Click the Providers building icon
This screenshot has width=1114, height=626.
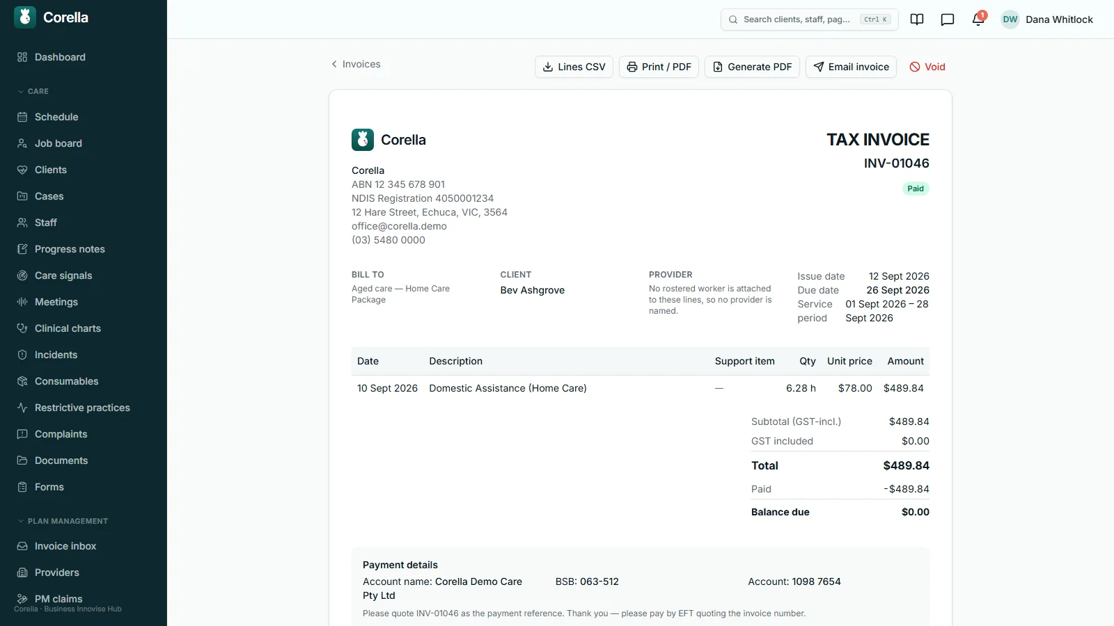(22, 572)
